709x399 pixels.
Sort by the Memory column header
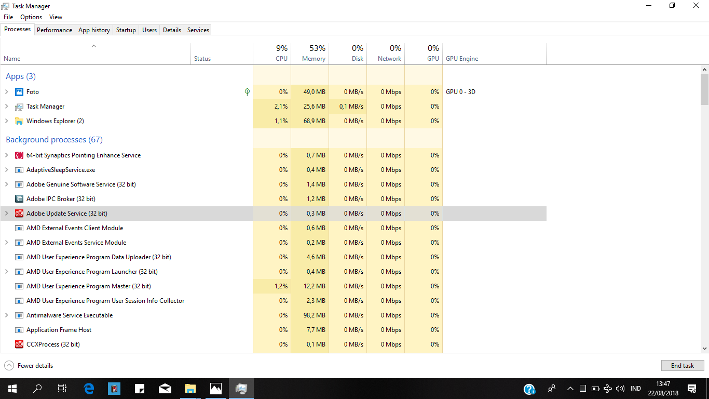click(310, 53)
